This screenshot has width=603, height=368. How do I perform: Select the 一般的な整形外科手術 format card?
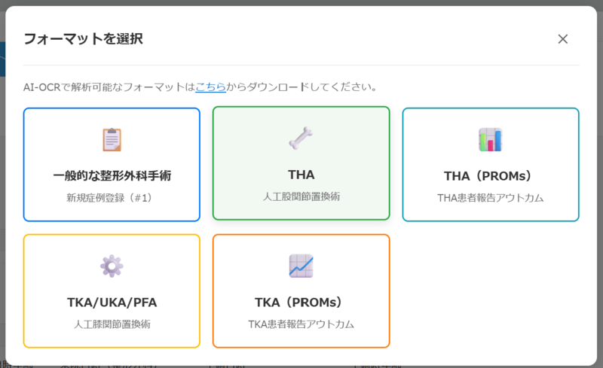[112, 164]
